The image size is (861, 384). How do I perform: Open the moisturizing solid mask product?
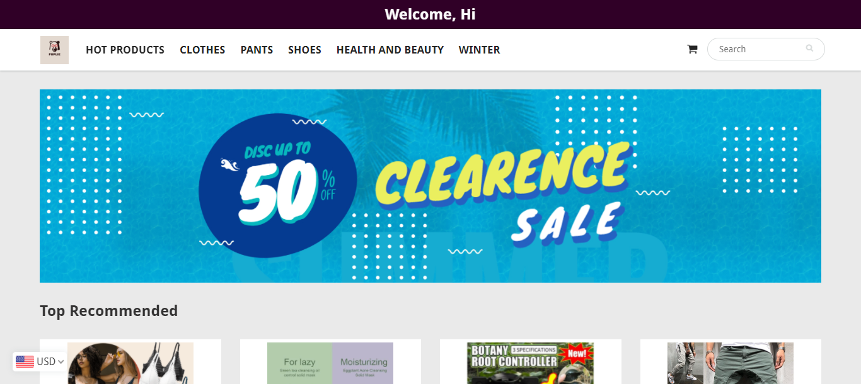330,363
